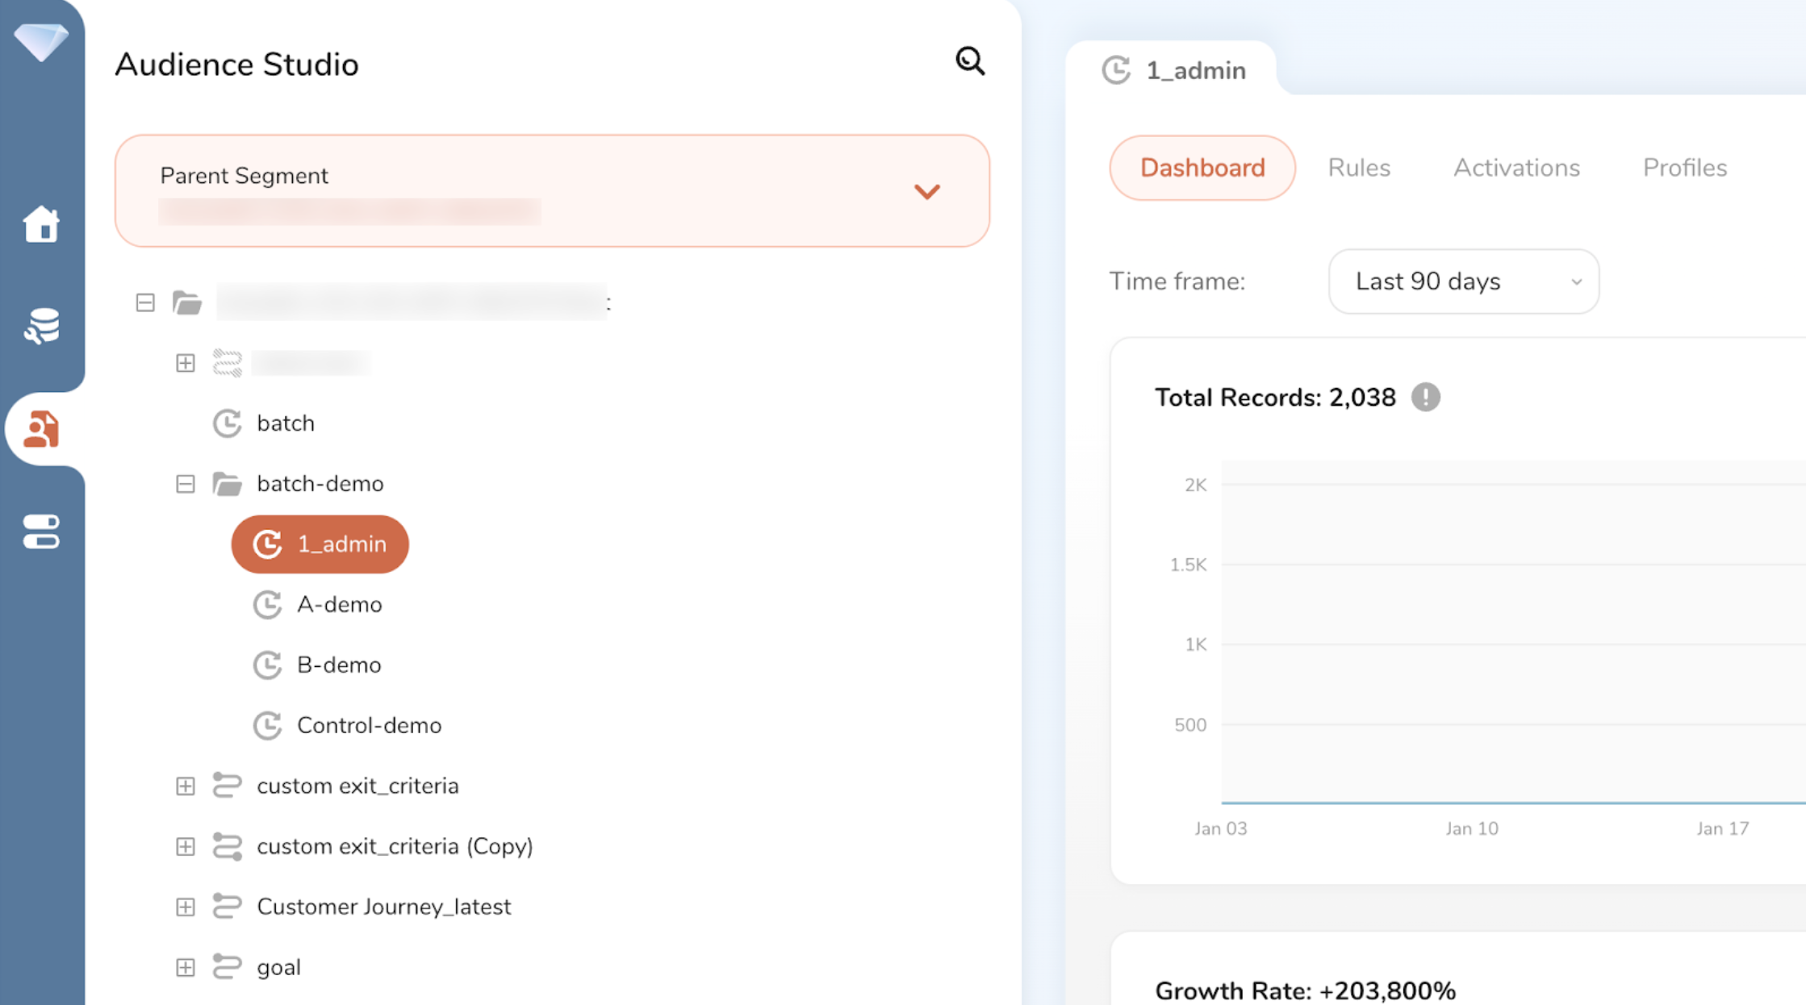Open the toggle-stack sidebar icon
The image size is (1806, 1005).
coord(41,532)
